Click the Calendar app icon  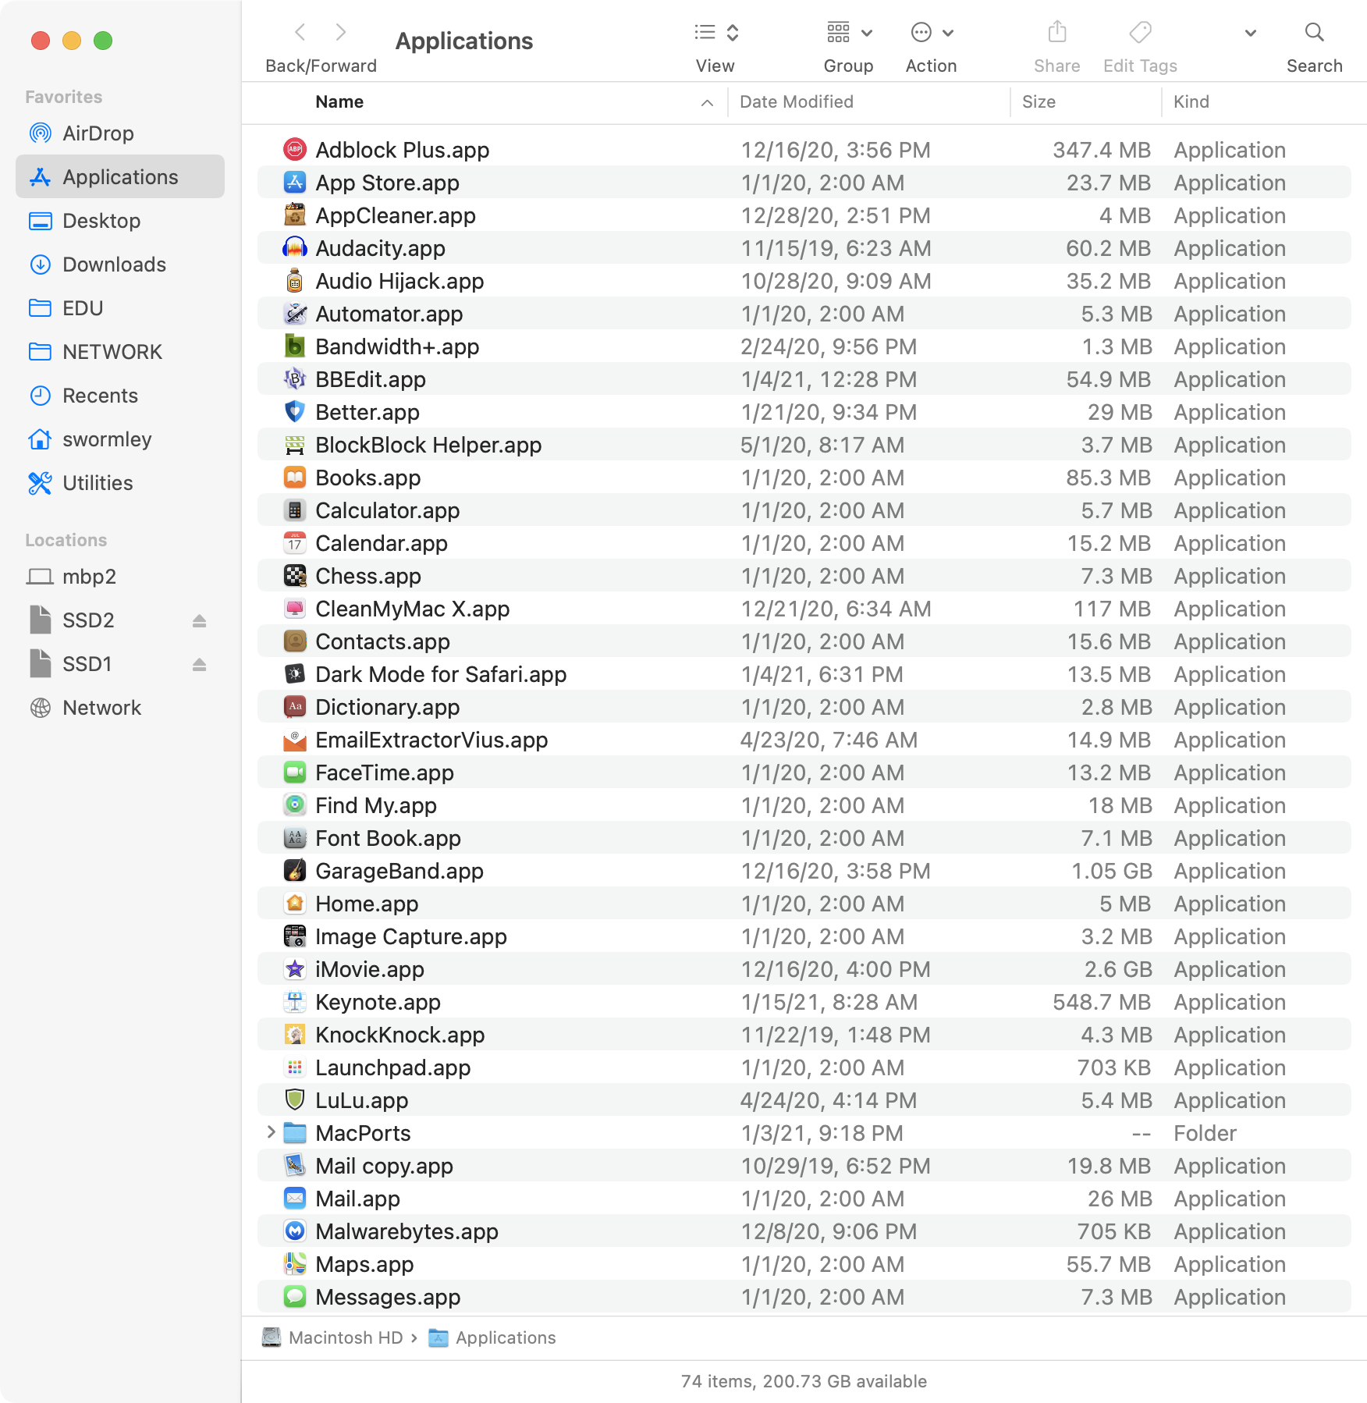click(x=294, y=542)
